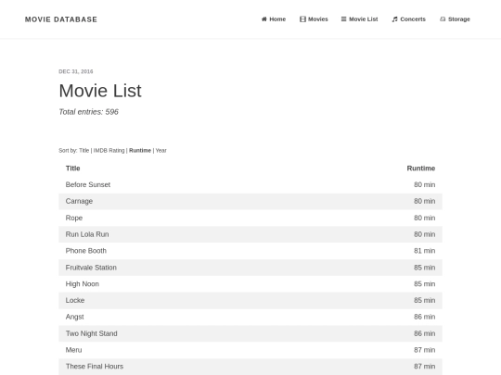Click the 86 min runtime of Two Night Stand

(x=424, y=333)
